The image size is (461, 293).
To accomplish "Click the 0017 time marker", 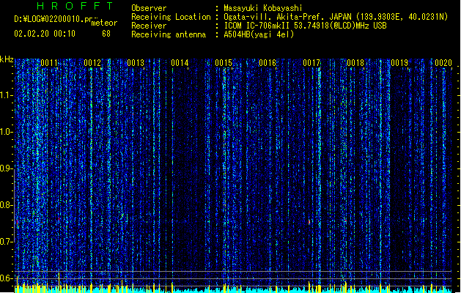I will click(x=311, y=63).
